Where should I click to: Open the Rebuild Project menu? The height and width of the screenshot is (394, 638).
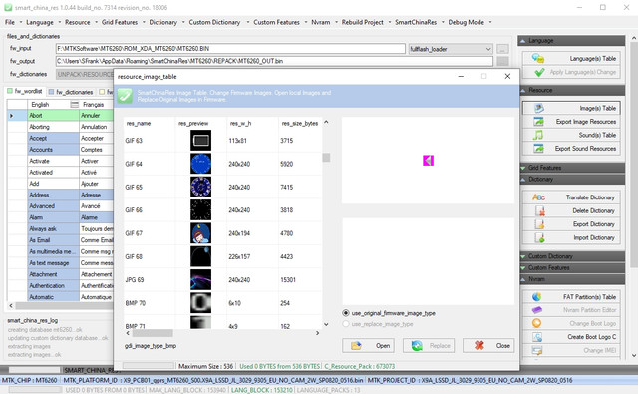click(363, 22)
